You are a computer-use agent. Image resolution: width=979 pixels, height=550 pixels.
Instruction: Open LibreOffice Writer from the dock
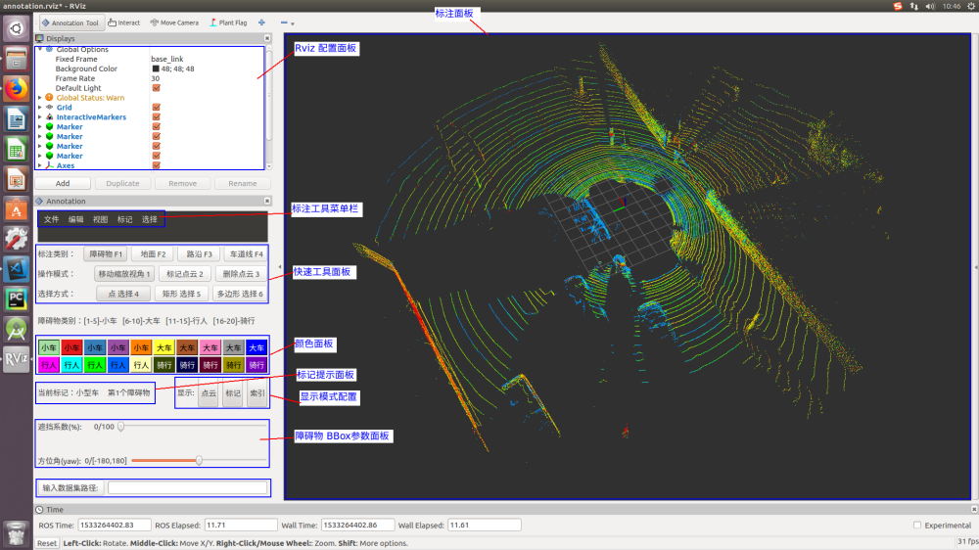coord(17,118)
